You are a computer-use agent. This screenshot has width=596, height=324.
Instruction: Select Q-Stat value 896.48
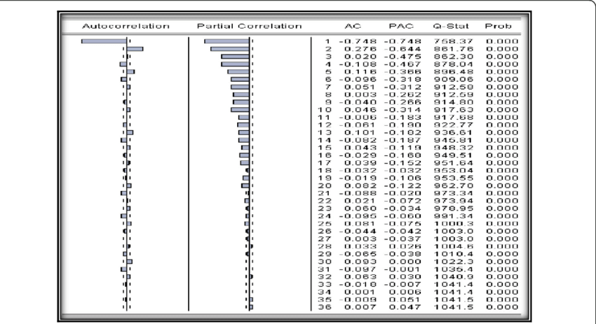(x=454, y=71)
